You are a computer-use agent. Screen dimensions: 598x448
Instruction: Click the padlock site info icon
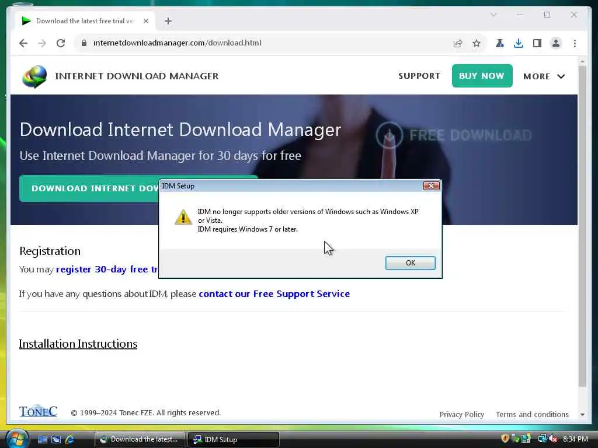(x=84, y=43)
